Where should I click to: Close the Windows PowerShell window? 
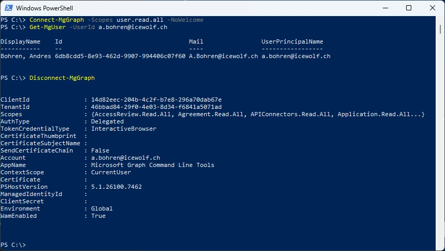[x=433, y=8]
